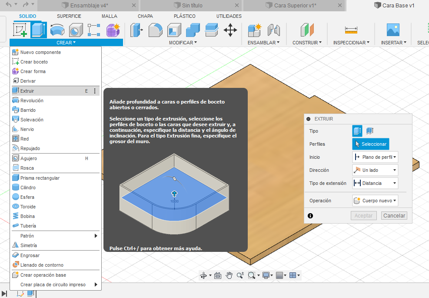Select the rectangular pattern toolbar icon

coord(94,30)
